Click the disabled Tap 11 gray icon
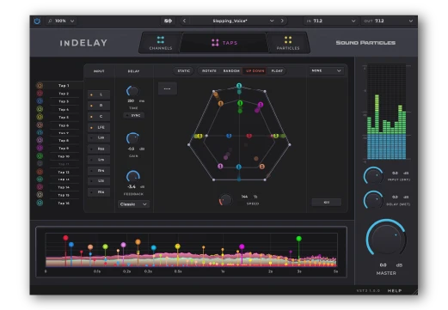This screenshot has width=448, height=310. pos(40,164)
